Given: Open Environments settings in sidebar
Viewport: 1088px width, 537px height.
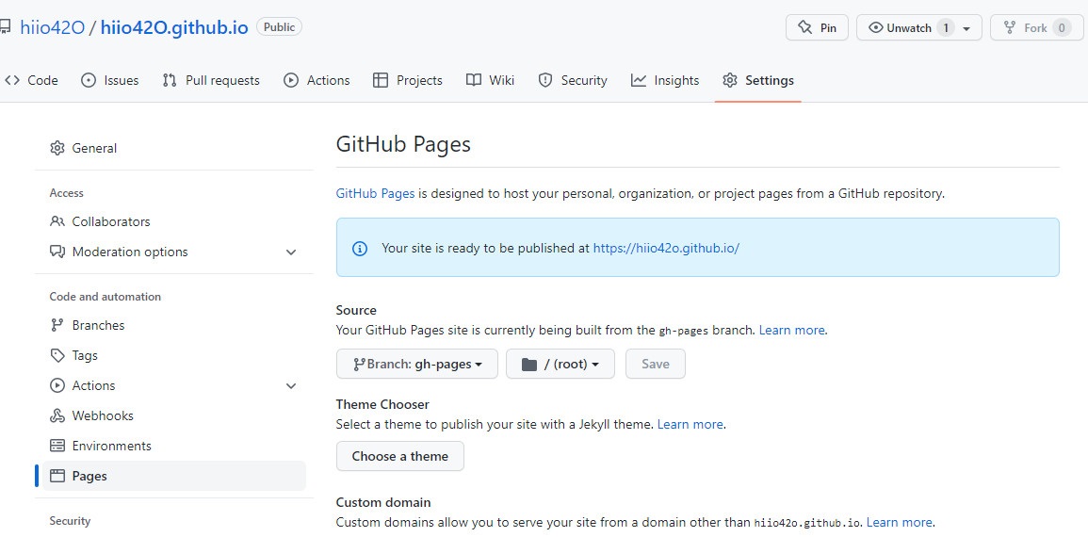Looking at the screenshot, I should tap(173, 447).
